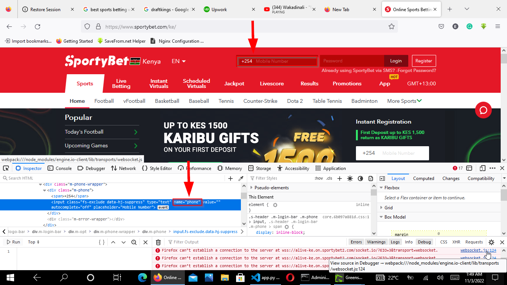Image resolution: width=507 pixels, height=285 pixels.
Task: Open the Jackpot menu item
Action: (234, 83)
